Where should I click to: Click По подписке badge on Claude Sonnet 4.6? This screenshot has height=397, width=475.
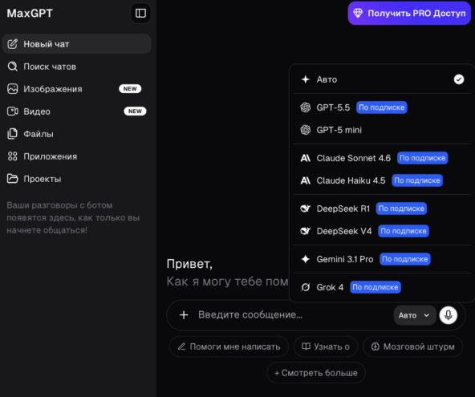[422, 158]
